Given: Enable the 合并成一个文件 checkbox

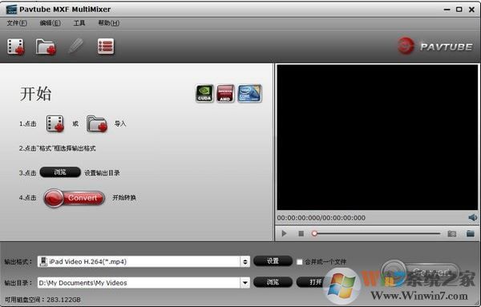Looking at the screenshot, I should [x=300, y=262].
